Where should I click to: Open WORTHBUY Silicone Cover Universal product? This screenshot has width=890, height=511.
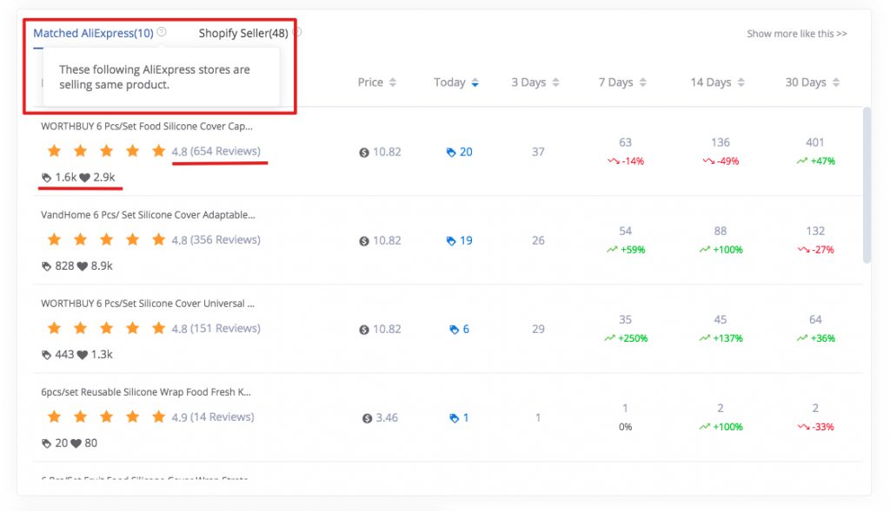tap(148, 304)
